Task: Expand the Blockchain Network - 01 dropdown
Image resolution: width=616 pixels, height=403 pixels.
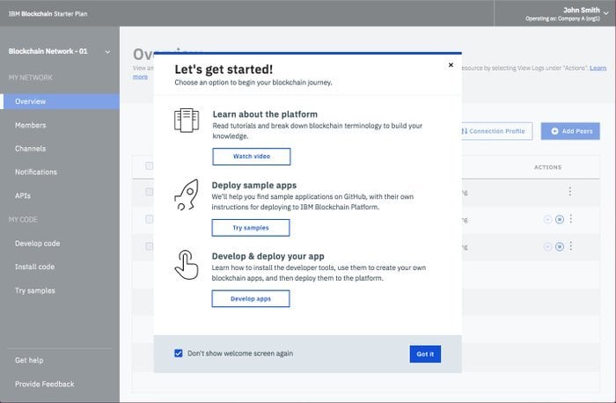Action: coord(107,52)
